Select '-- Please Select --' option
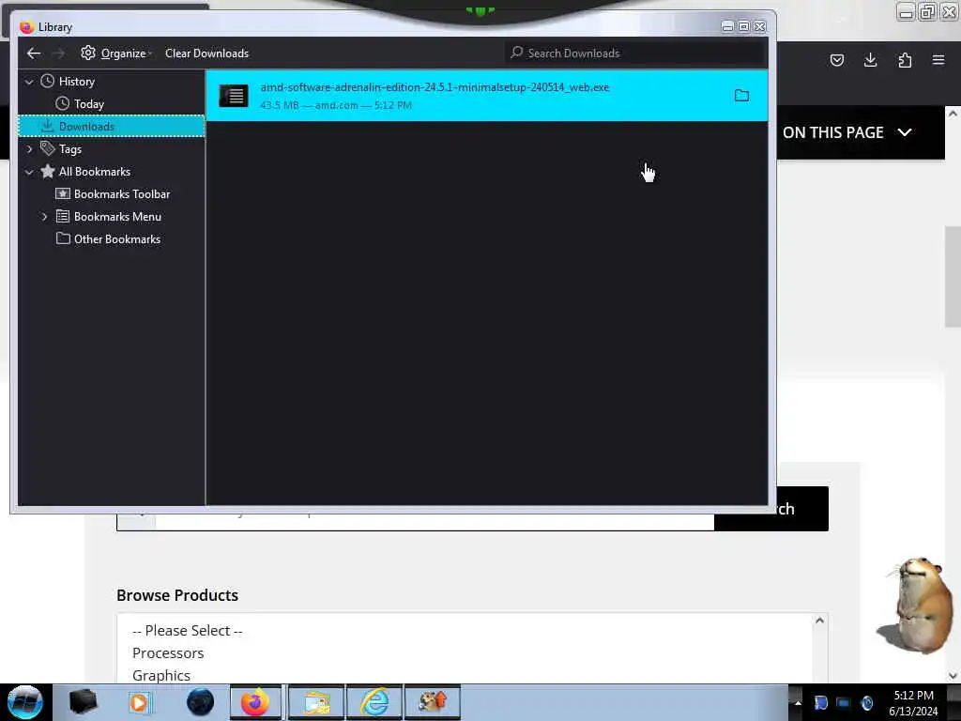Viewport: 961px width, 721px height. point(188,630)
